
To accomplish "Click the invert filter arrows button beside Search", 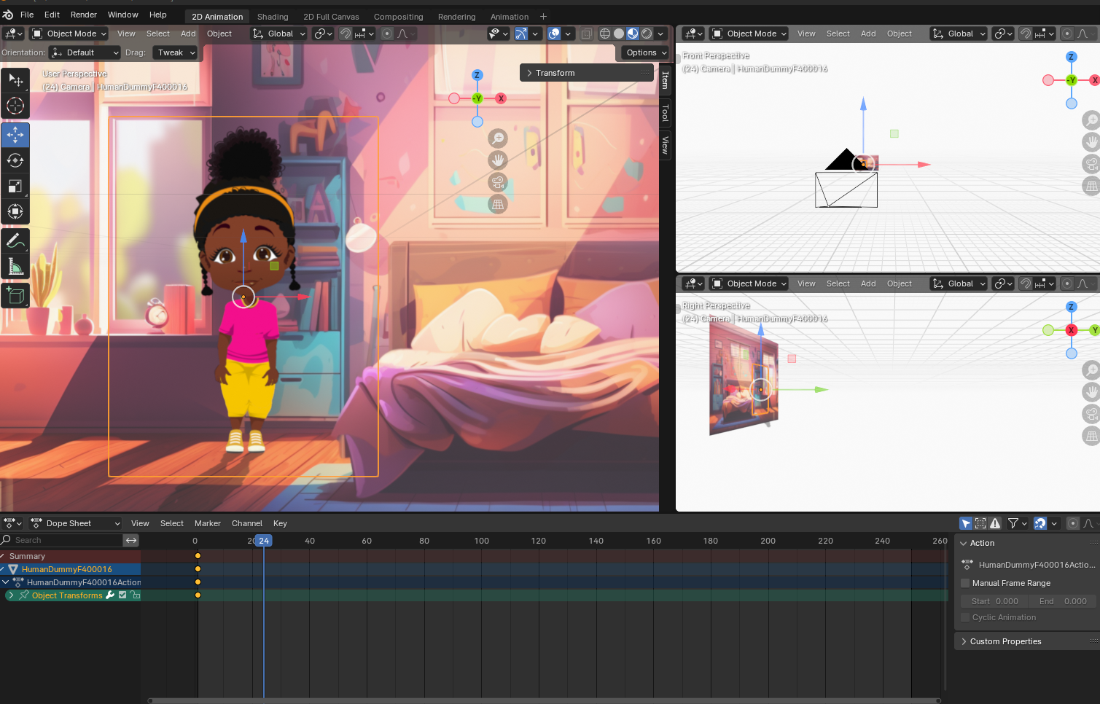I will 131,540.
